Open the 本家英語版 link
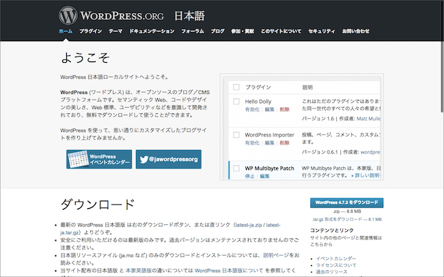This screenshot has height=277, width=444. tap(139, 270)
